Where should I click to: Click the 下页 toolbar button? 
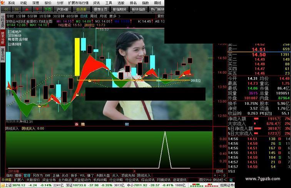(48, 9)
